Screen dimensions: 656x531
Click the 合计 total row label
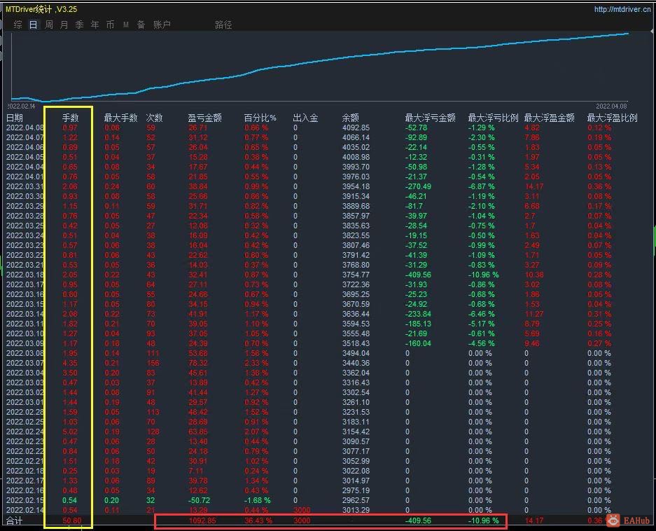tap(14, 521)
